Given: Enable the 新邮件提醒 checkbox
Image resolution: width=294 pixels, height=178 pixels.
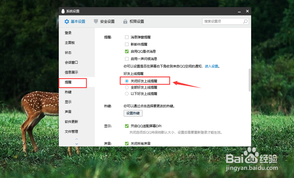Looking at the screenshot, I should (127, 44).
